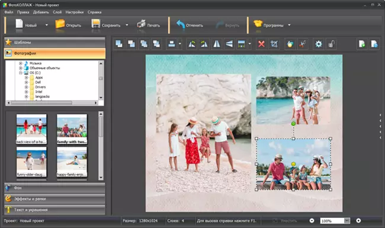Toggle the Уместить checkbox
The image size is (385, 228).
[275, 221]
